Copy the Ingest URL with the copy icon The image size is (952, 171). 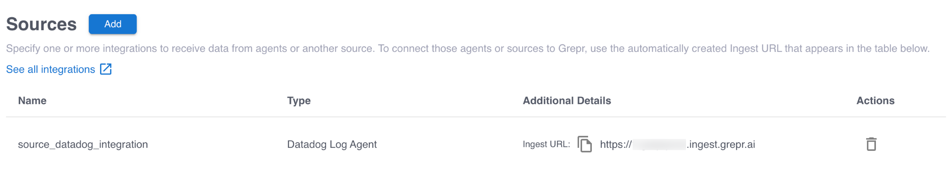(x=584, y=144)
